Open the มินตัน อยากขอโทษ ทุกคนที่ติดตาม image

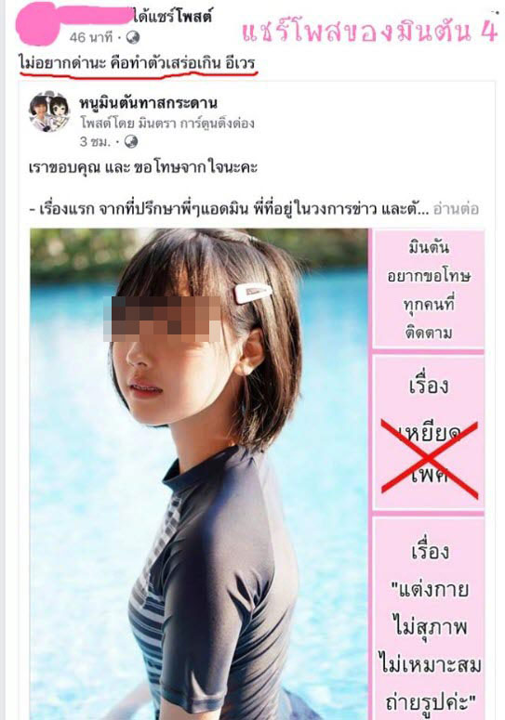(x=428, y=288)
